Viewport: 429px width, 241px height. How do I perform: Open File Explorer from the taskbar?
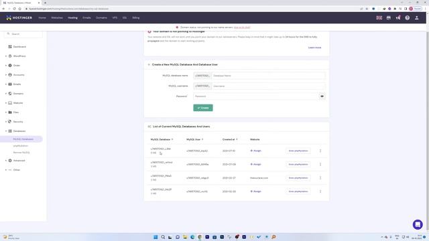(185, 237)
